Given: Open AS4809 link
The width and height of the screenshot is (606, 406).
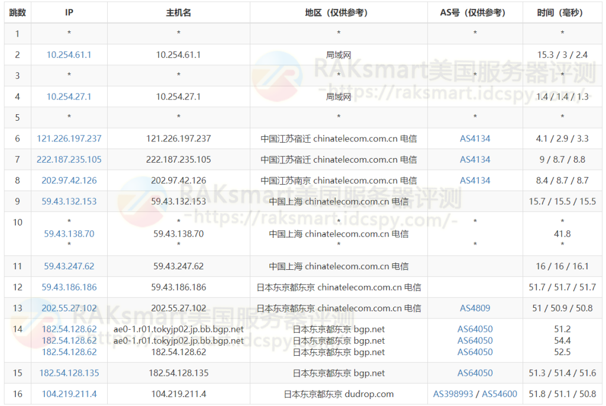Looking at the screenshot, I should coord(475,308).
